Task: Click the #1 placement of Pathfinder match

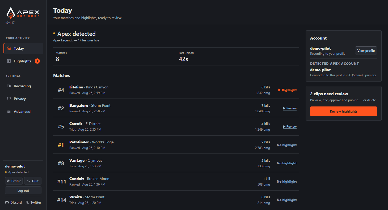Action: point(61,145)
